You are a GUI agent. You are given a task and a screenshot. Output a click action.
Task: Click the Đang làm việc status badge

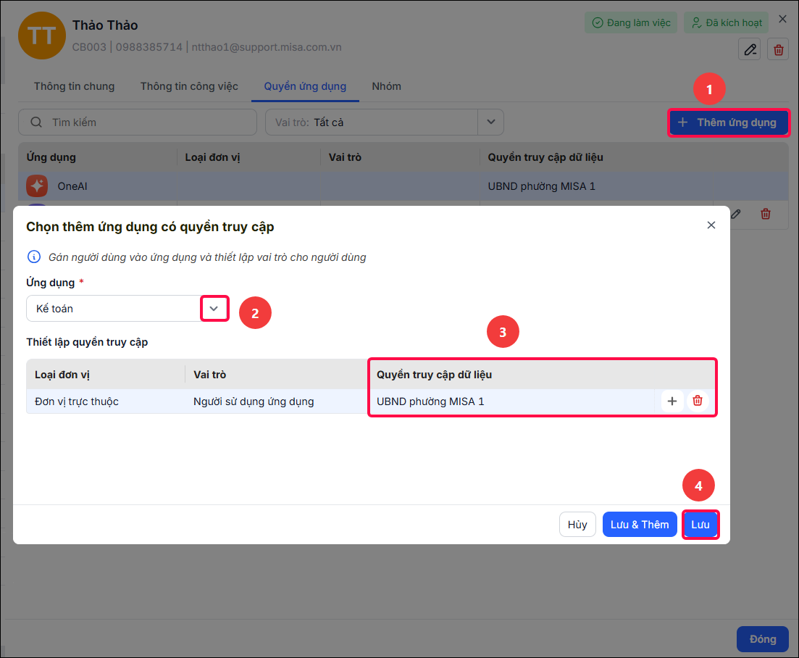click(x=631, y=23)
